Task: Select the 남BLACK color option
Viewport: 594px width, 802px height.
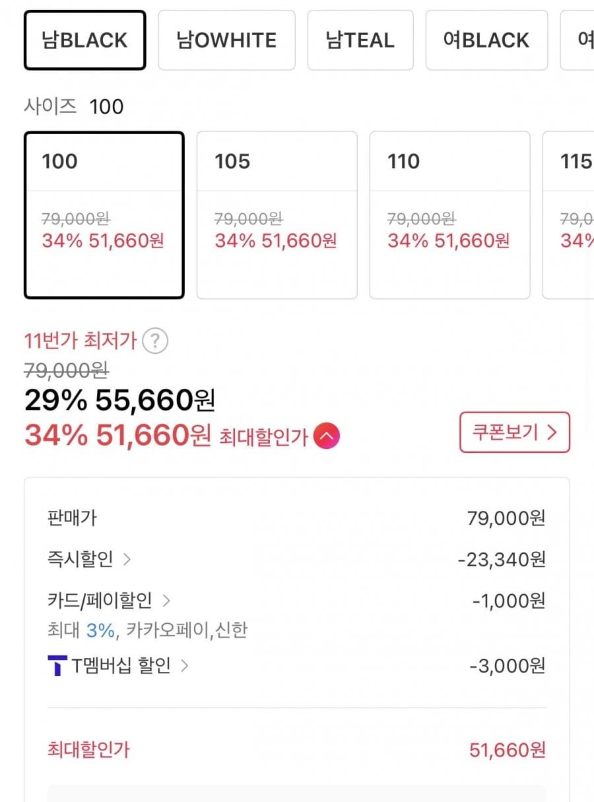Action: click(84, 40)
